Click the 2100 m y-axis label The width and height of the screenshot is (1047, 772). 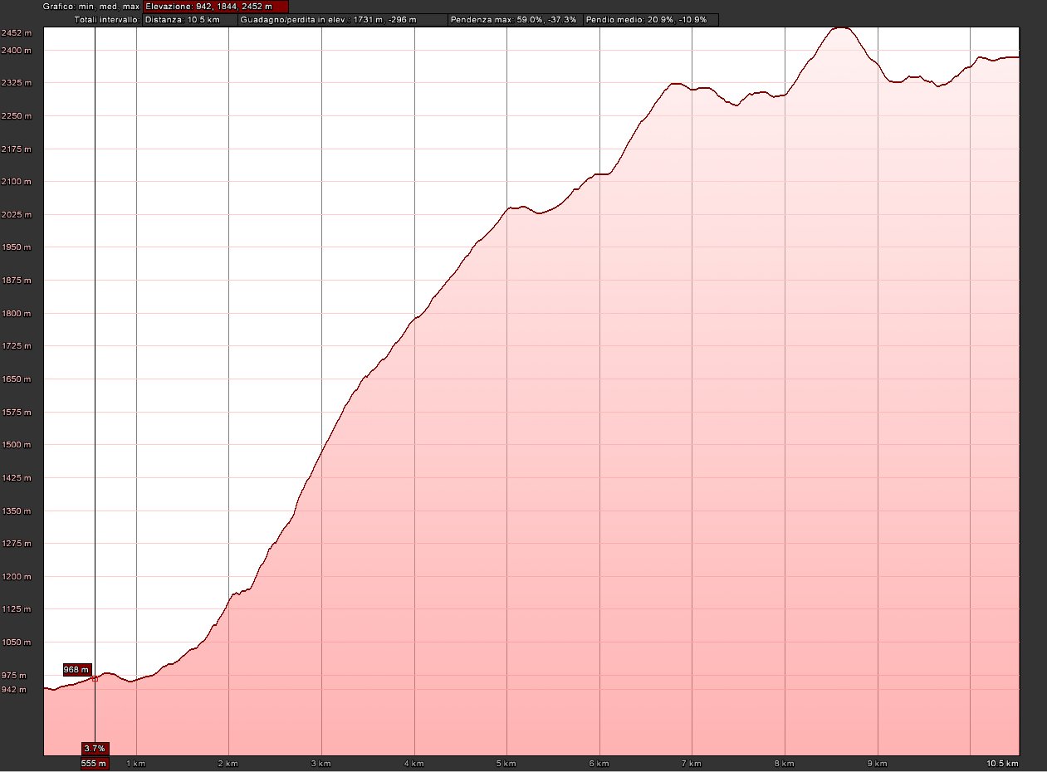(x=16, y=182)
